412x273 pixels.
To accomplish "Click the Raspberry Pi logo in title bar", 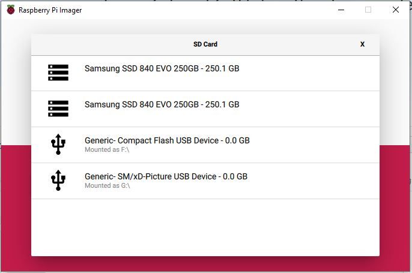I will tap(11, 10).
